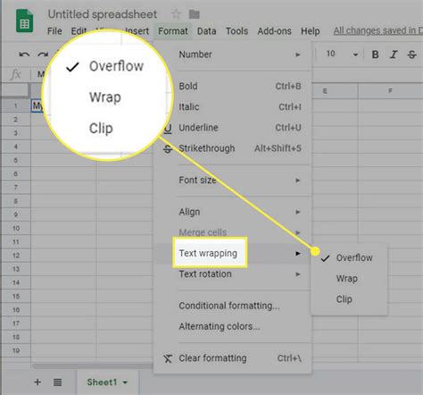
Task: Choose Bold in the Format menu
Action: [x=233, y=87]
